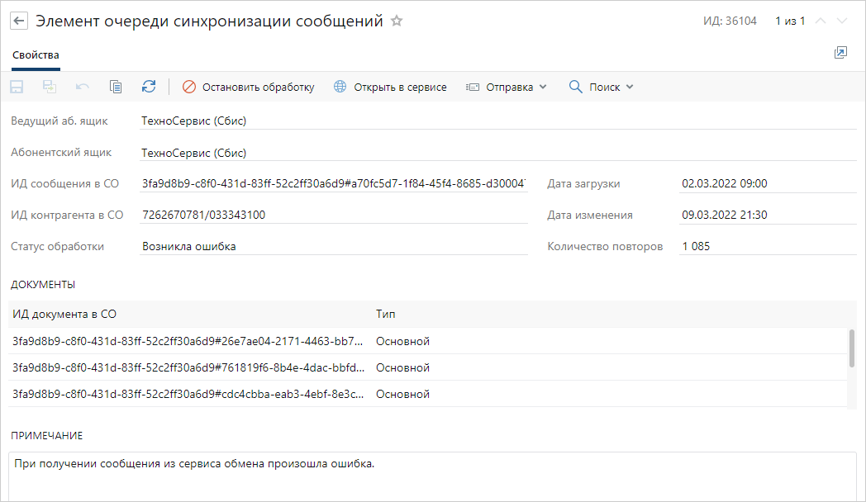
Task: Expand the Поиск dropdown menu
Action: [602, 87]
